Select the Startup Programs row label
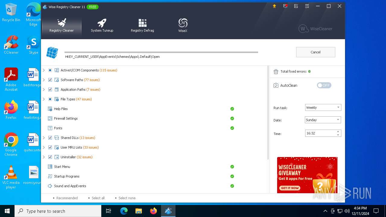Image resolution: width=386 pixels, height=217 pixels. pos(67,176)
